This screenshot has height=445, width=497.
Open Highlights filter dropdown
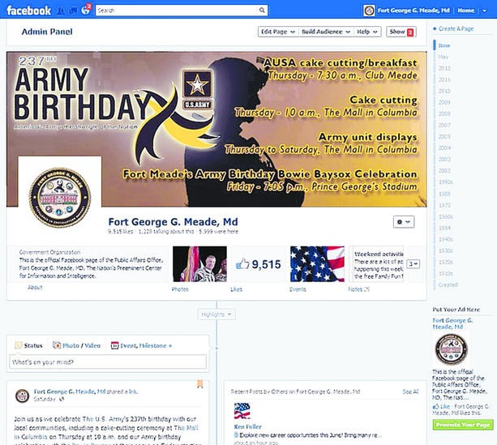click(216, 314)
